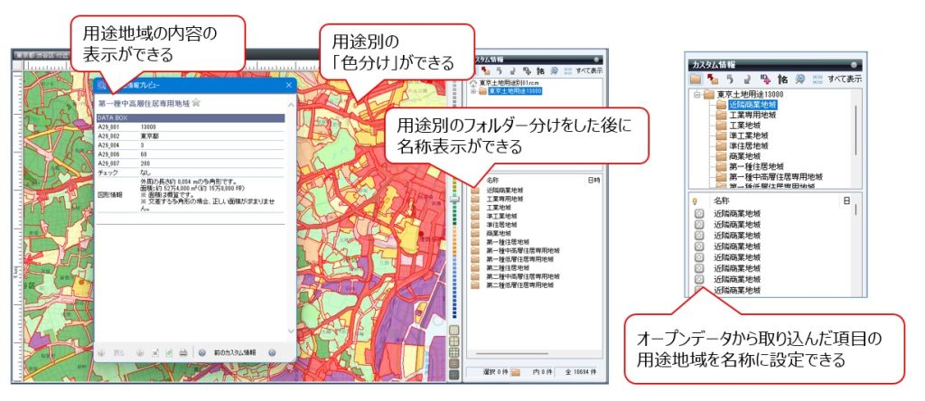The height and width of the screenshot is (401, 925).
Task: Click the Excel export icon in preview footer
Action: (x=168, y=352)
